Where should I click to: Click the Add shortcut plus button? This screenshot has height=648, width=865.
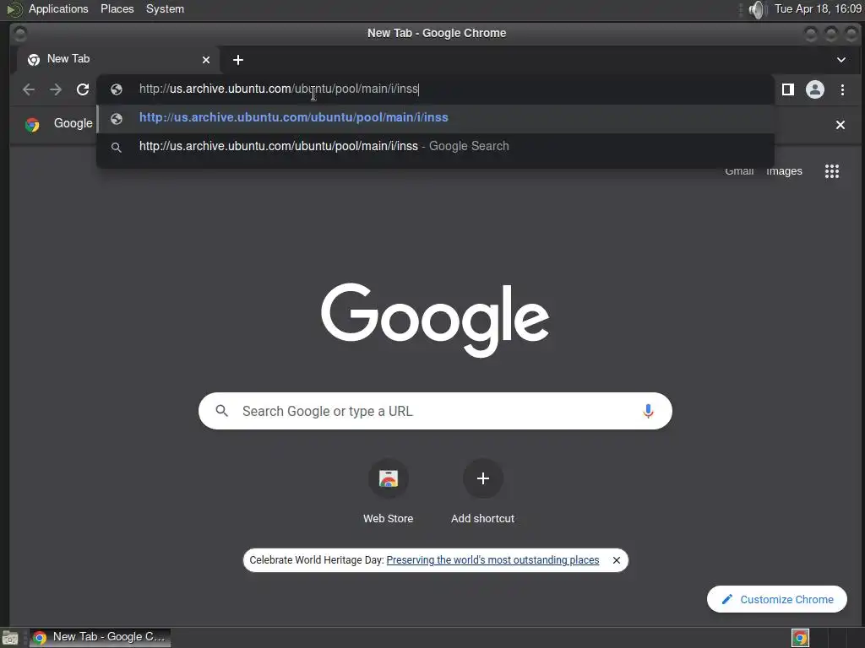(x=482, y=478)
